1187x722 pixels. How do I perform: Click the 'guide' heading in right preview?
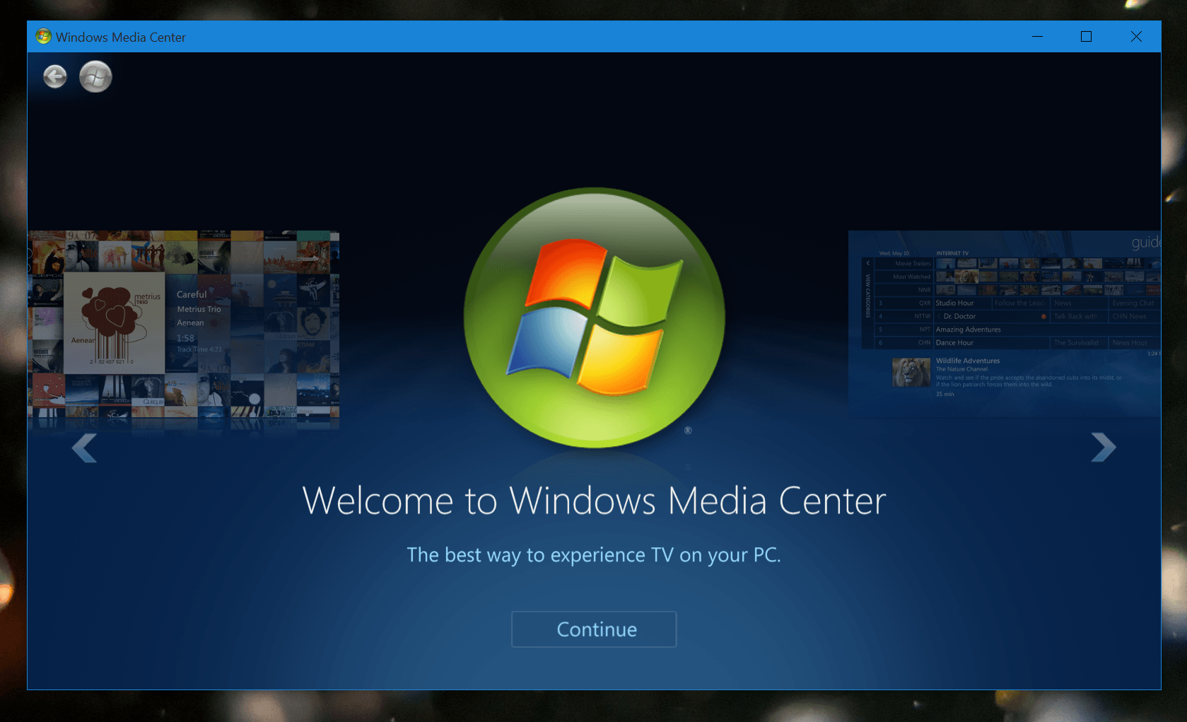pyautogui.click(x=1145, y=243)
